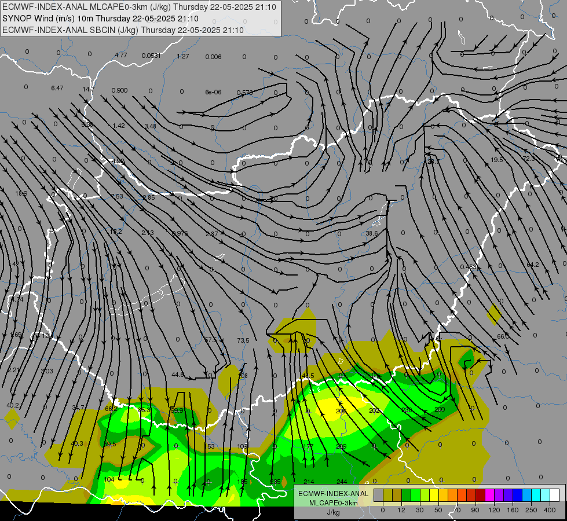Click the map value 0.006

pos(213,57)
